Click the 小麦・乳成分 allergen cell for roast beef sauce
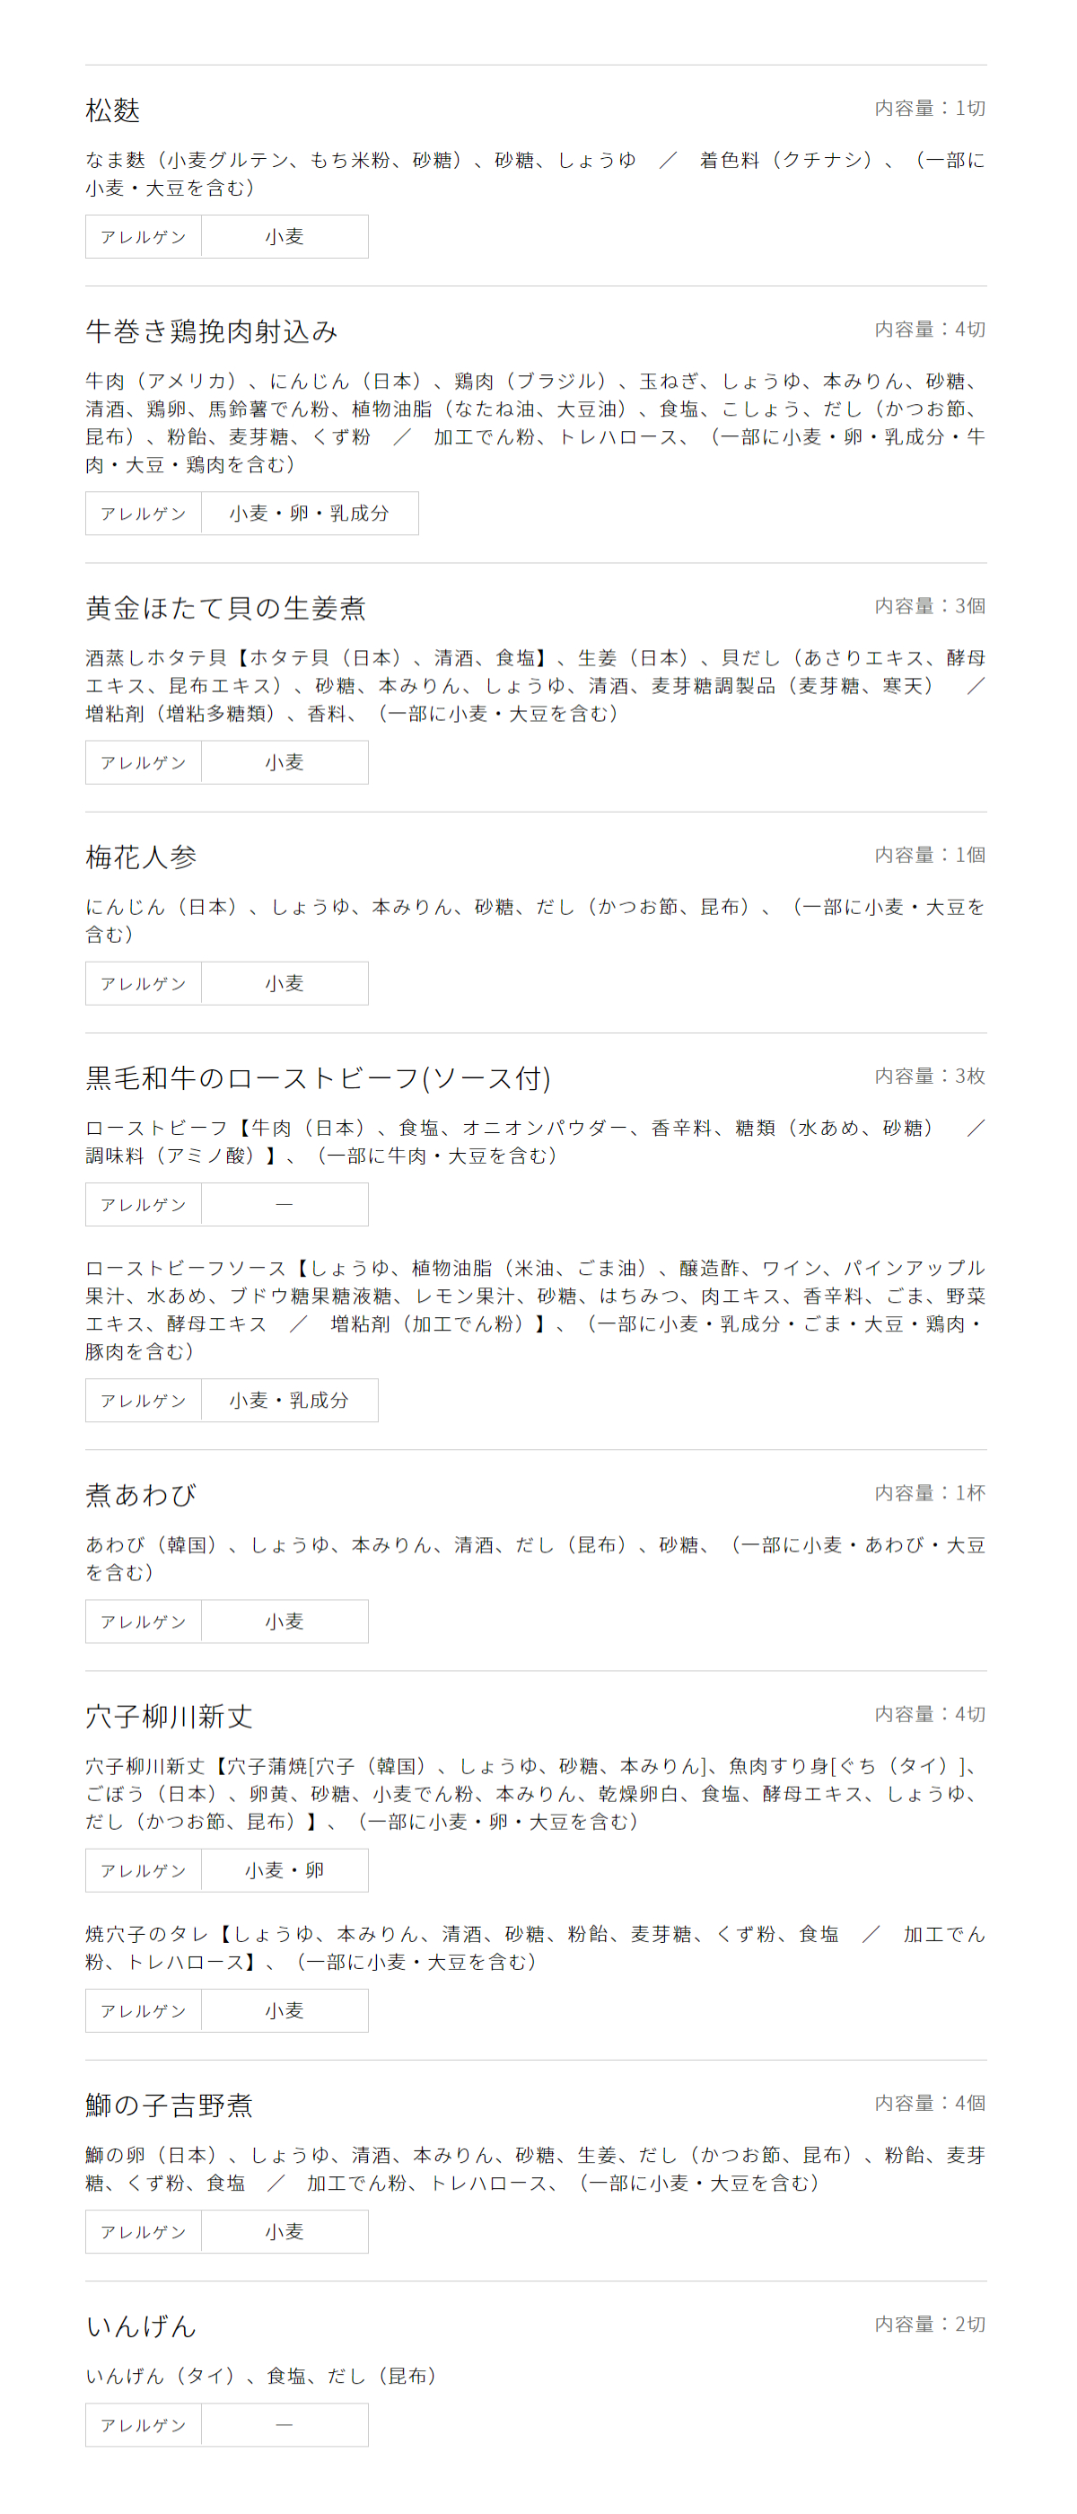Image resolution: width=1077 pixels, height=2514 pixels. coord(289,1401)
